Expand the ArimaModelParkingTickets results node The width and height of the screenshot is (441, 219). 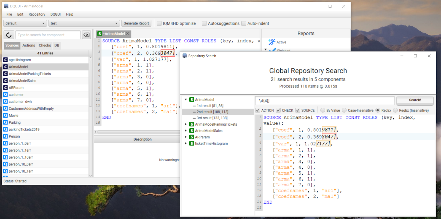click(x=186, y=124)
